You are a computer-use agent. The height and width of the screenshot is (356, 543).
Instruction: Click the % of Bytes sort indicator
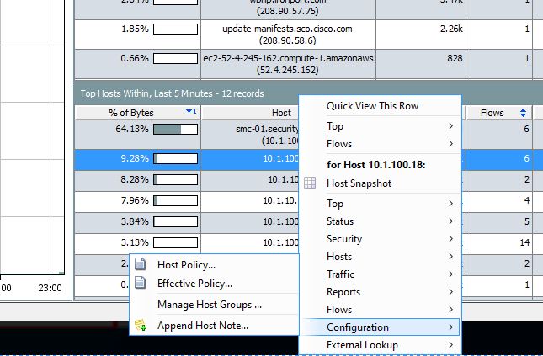pyautogui.click(x=191, y=111)
